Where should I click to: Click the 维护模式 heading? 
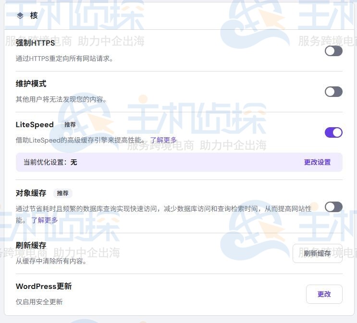coord(31,84)
